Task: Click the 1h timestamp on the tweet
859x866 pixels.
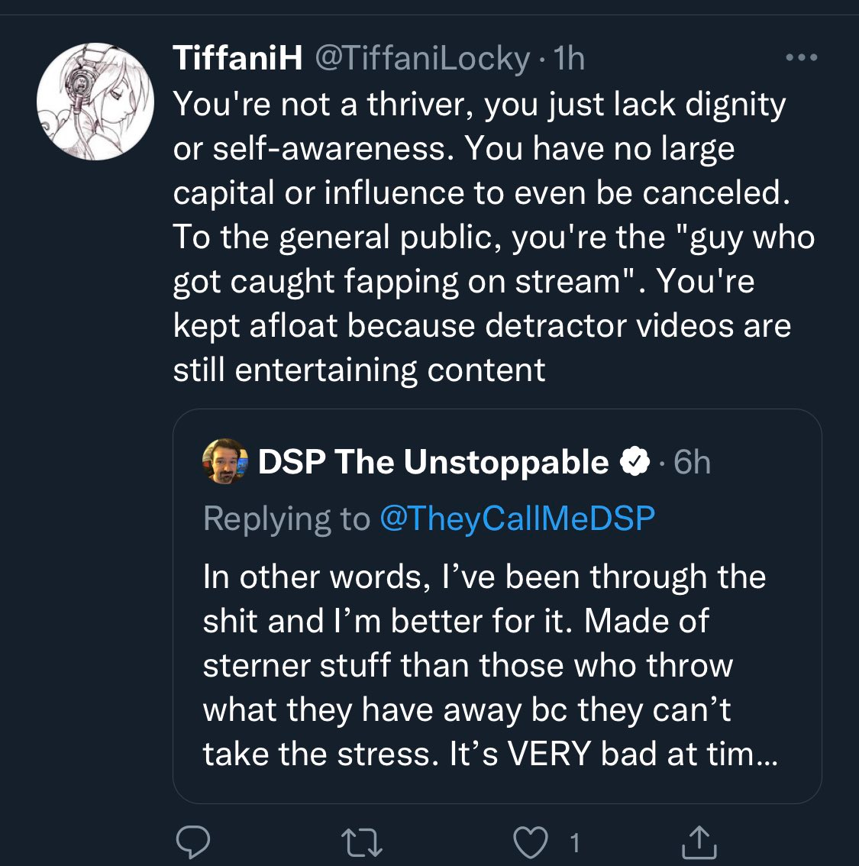Action: (x=567, y=57)
